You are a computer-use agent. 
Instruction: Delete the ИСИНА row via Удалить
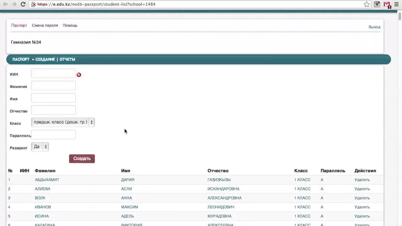coord(362,216)
